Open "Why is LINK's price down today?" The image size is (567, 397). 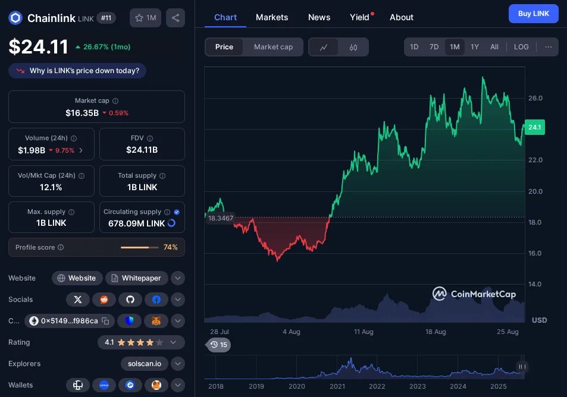point(77,71)
